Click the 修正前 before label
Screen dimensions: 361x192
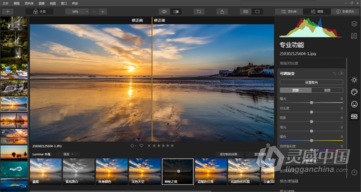tap(137, 20)
